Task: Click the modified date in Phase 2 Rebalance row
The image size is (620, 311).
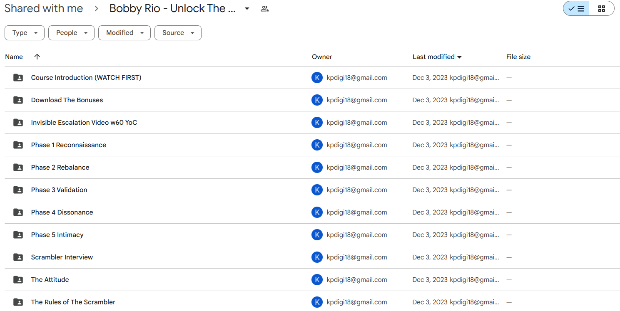Action: (x=430, y=168)
